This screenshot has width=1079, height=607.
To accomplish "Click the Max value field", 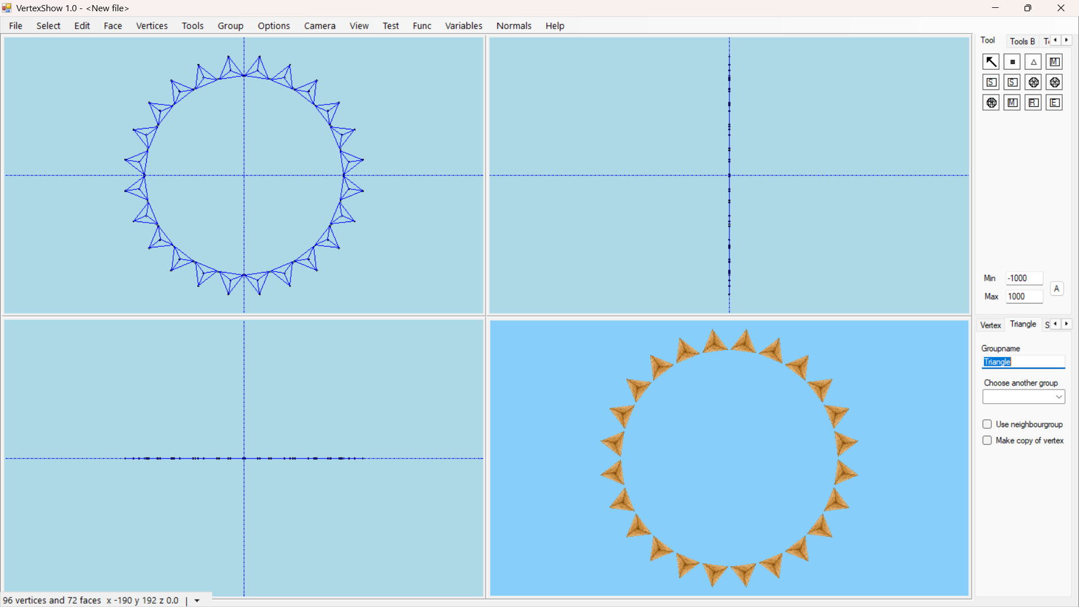I will tap(1024, 296).
